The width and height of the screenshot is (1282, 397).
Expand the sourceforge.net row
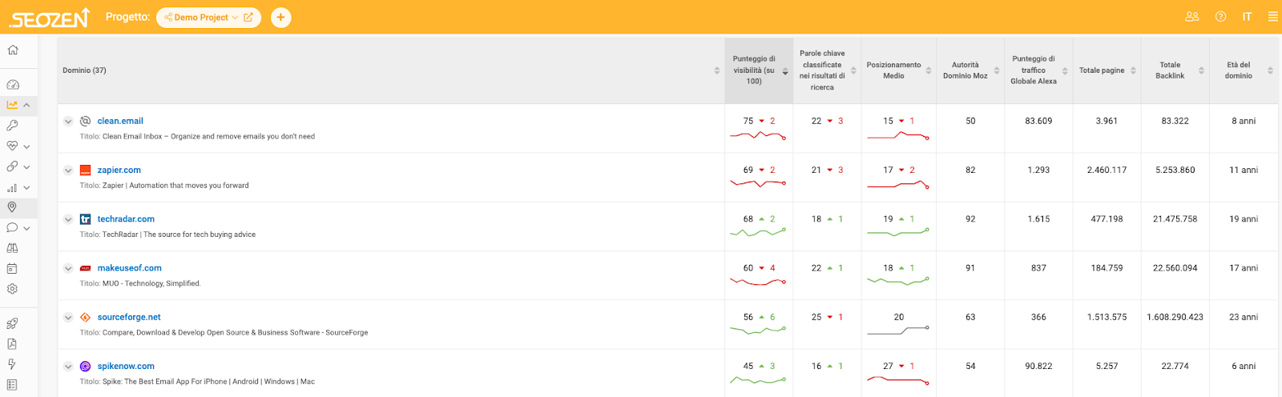point(68,318)
